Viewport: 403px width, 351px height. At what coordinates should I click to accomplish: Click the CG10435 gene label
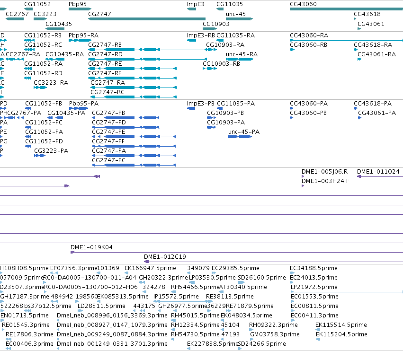pyautogui.click(x=59, y=24)
